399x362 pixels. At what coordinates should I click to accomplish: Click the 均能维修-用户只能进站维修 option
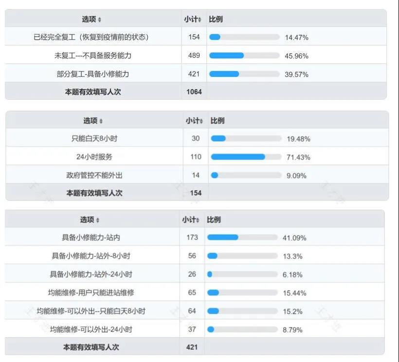[91, 293]
